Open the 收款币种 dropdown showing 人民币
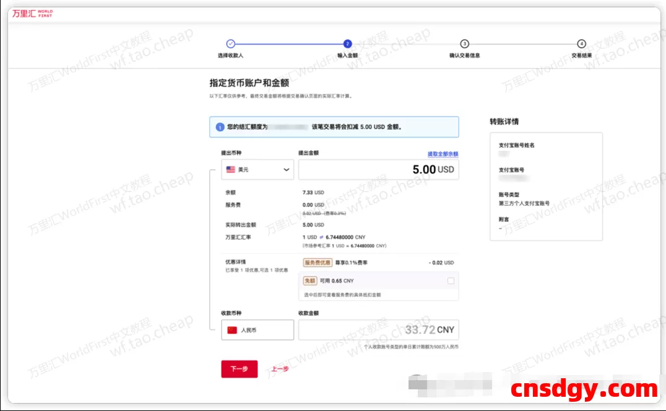This screenshot has height=411, width=666. click(257, 329)
